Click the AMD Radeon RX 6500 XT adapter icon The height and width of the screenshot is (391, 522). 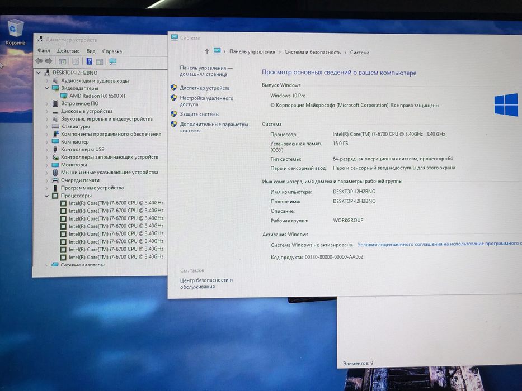click(x=64, y=96)
